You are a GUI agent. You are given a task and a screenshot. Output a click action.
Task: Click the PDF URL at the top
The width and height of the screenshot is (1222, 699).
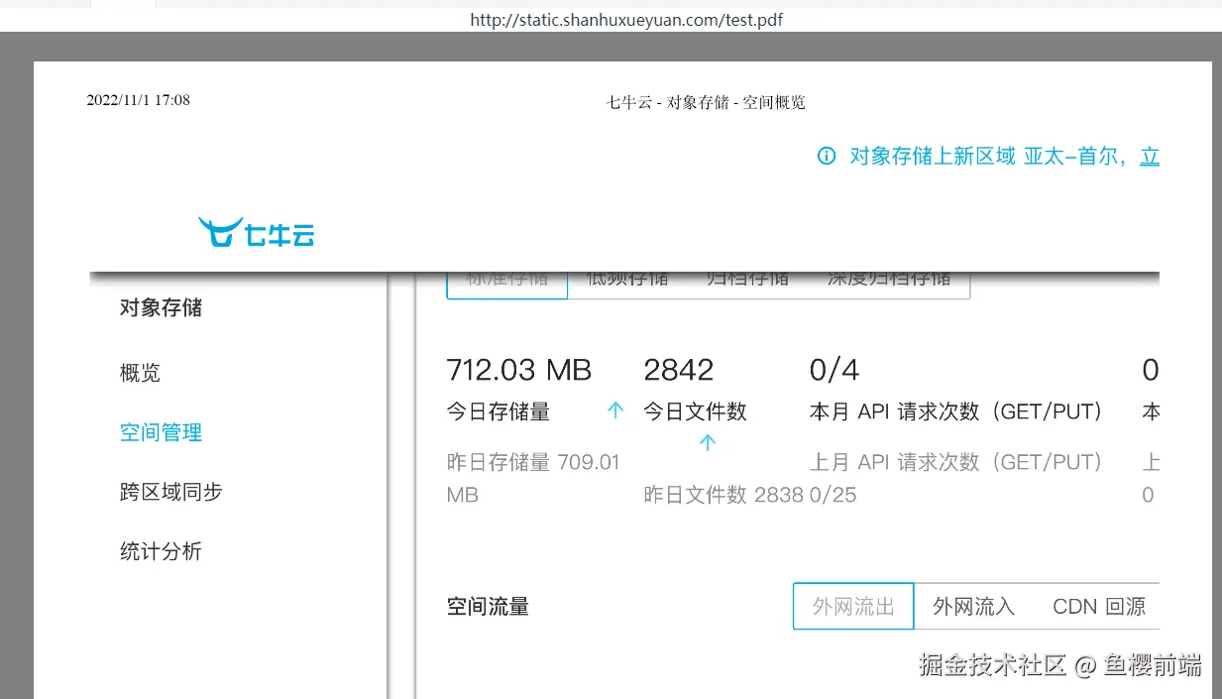[x=626, y=19]
